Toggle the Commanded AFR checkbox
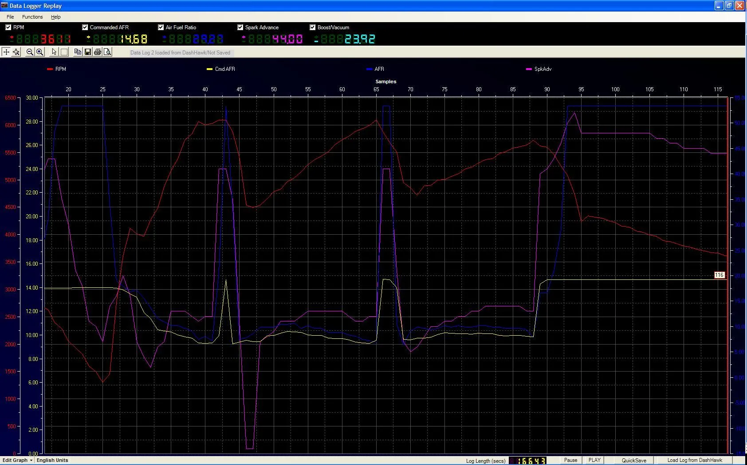The image size is (747, 465). coord(85,27)
